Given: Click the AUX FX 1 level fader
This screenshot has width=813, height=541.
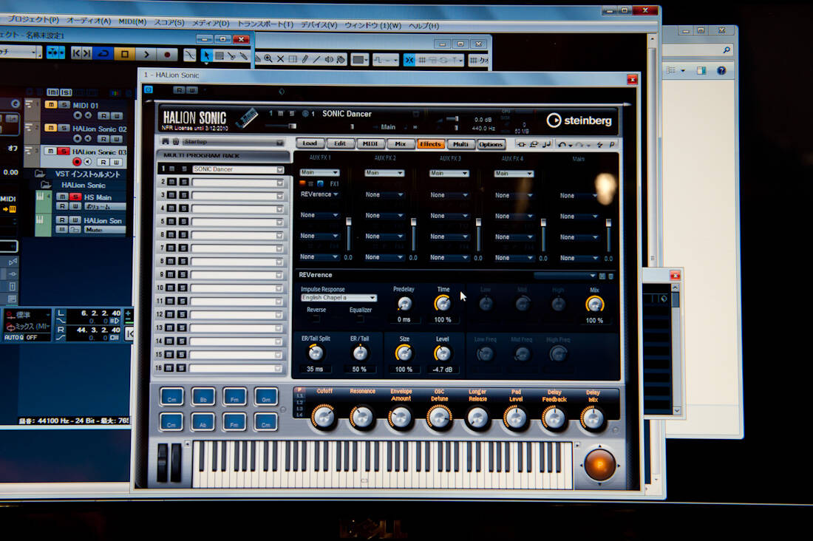Looking at the screenshot, I should pos(348,222).
